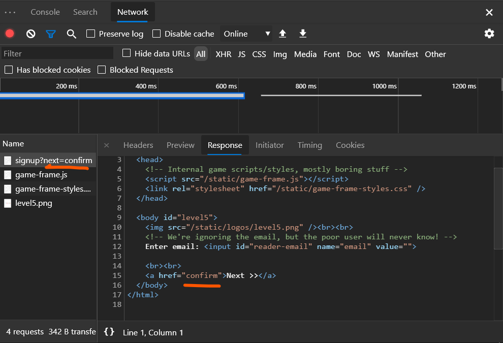503x343 pixels.
Task: Open the Preview tab
Action: click(180, 145)
